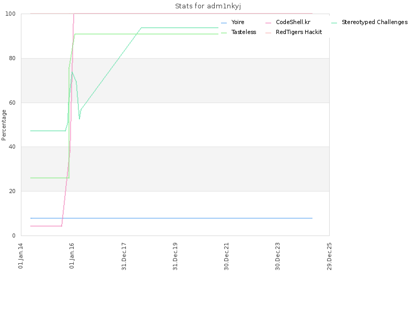Click the Stereotyped Challenges legend marker
Screen dimensions: 418x314
point(334,23)
